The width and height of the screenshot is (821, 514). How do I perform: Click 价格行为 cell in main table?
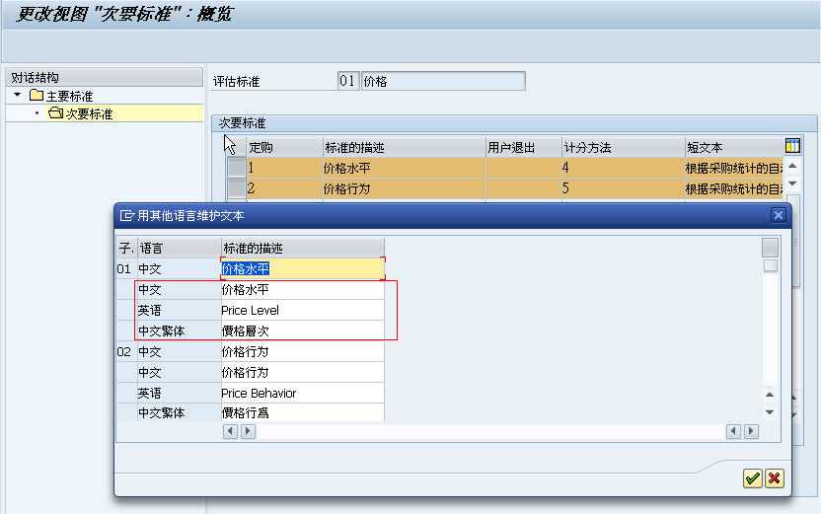point(405,187)
